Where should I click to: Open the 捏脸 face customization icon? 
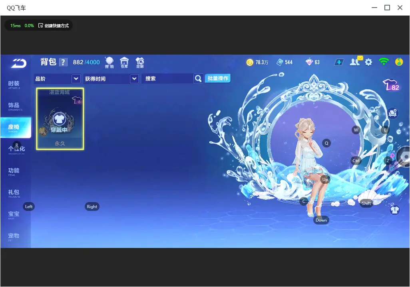click(x=109, y=62)
